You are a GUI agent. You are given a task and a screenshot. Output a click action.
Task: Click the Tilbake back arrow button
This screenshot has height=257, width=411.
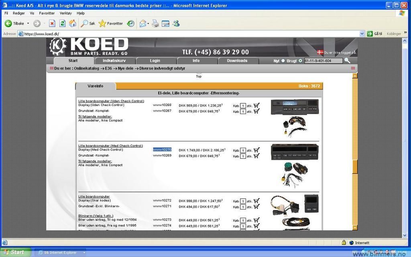pos(14,24)
